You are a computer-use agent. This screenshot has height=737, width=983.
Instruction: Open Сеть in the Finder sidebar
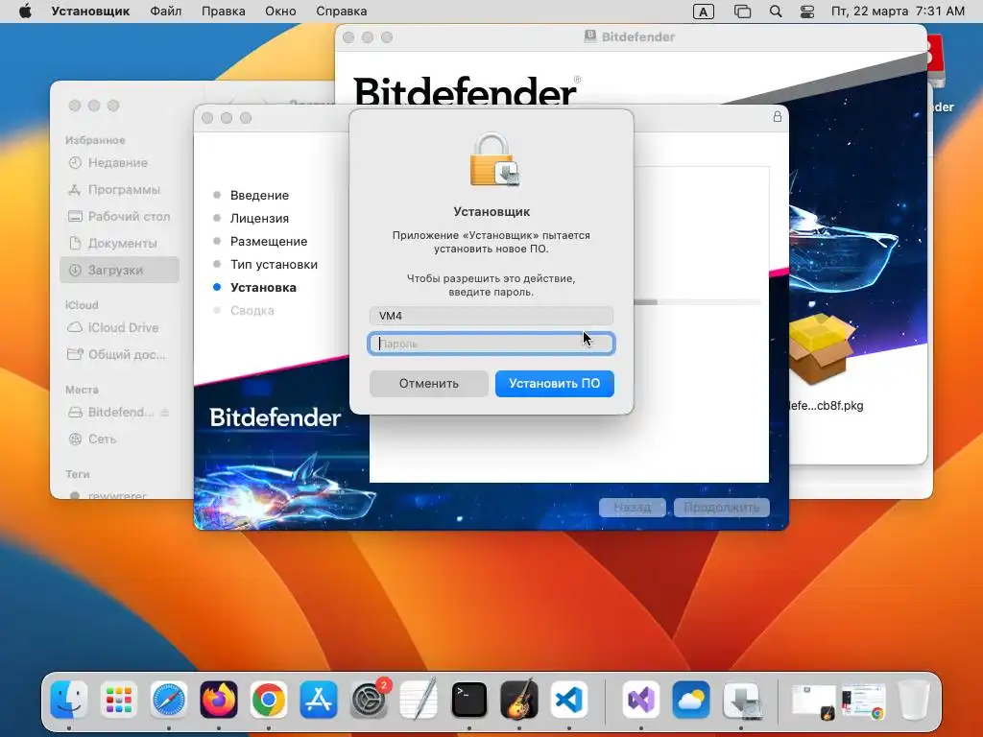click(118, 440)
